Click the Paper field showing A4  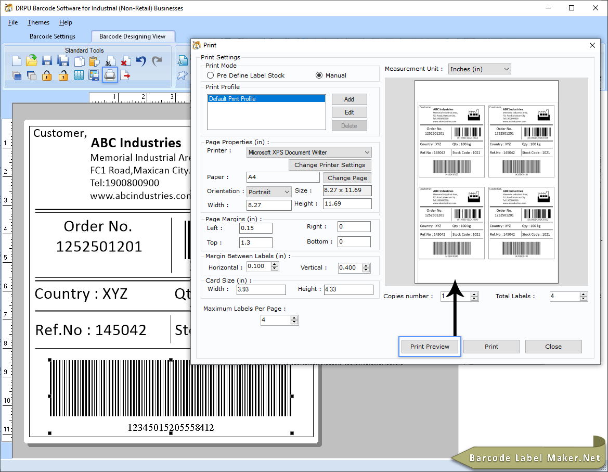282,177
